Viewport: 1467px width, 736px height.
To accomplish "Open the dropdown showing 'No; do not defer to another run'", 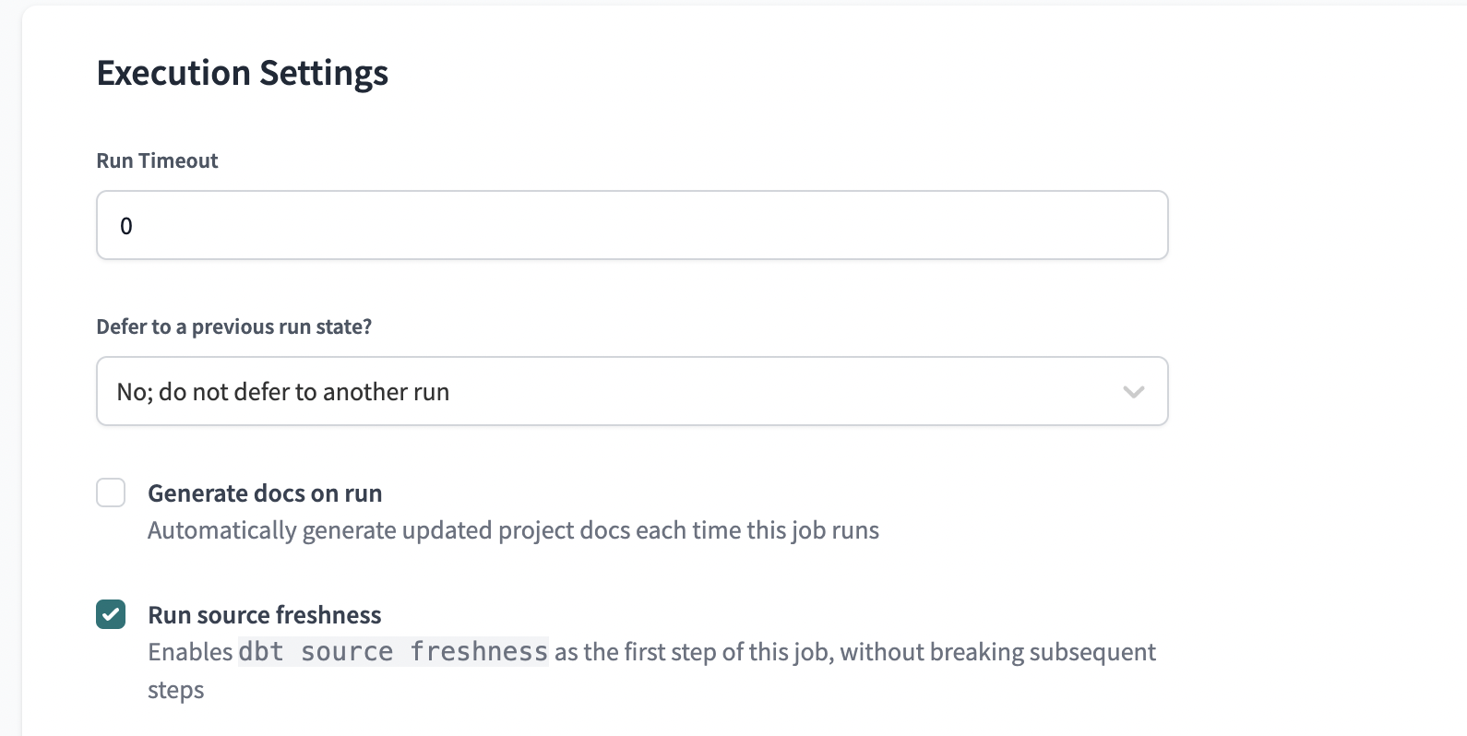I will [631, 391].
